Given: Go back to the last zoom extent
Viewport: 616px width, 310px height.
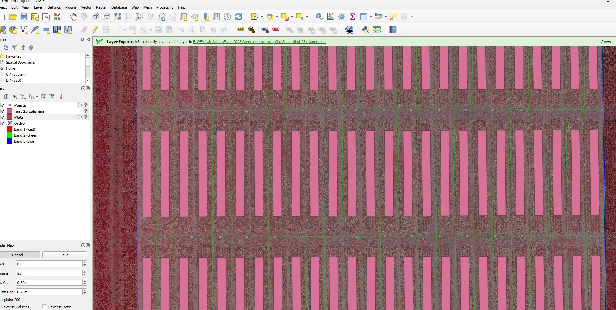Looking at the screenshot, I should (x=162, y=17).
